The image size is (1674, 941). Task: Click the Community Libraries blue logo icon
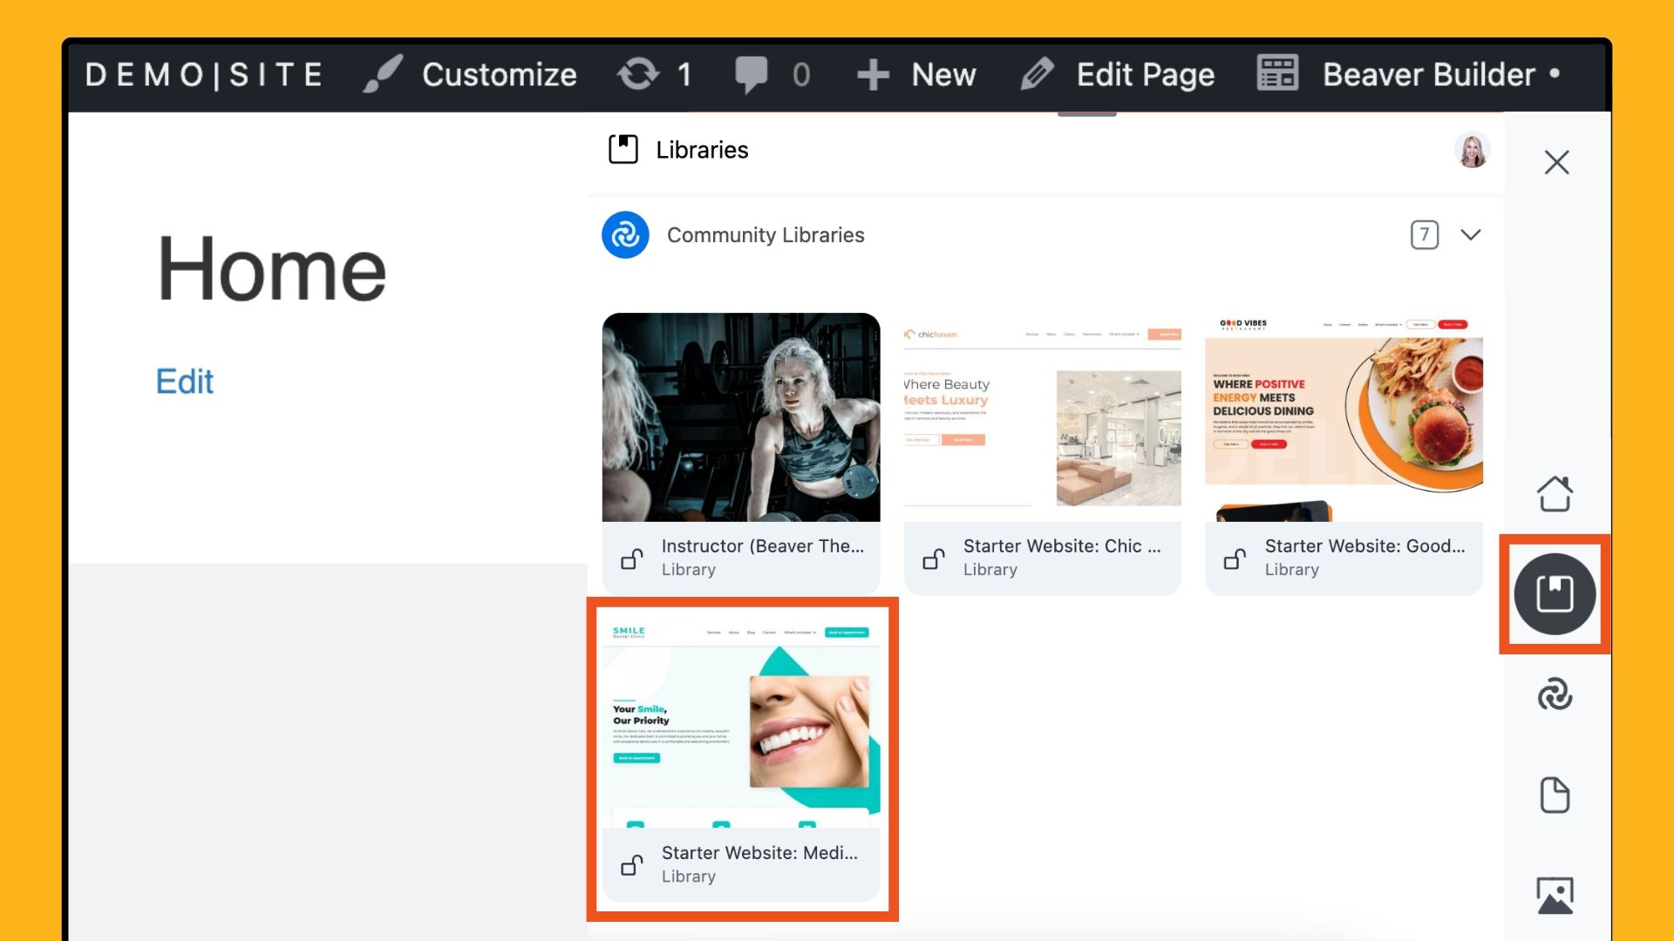(x=625, y=235)
